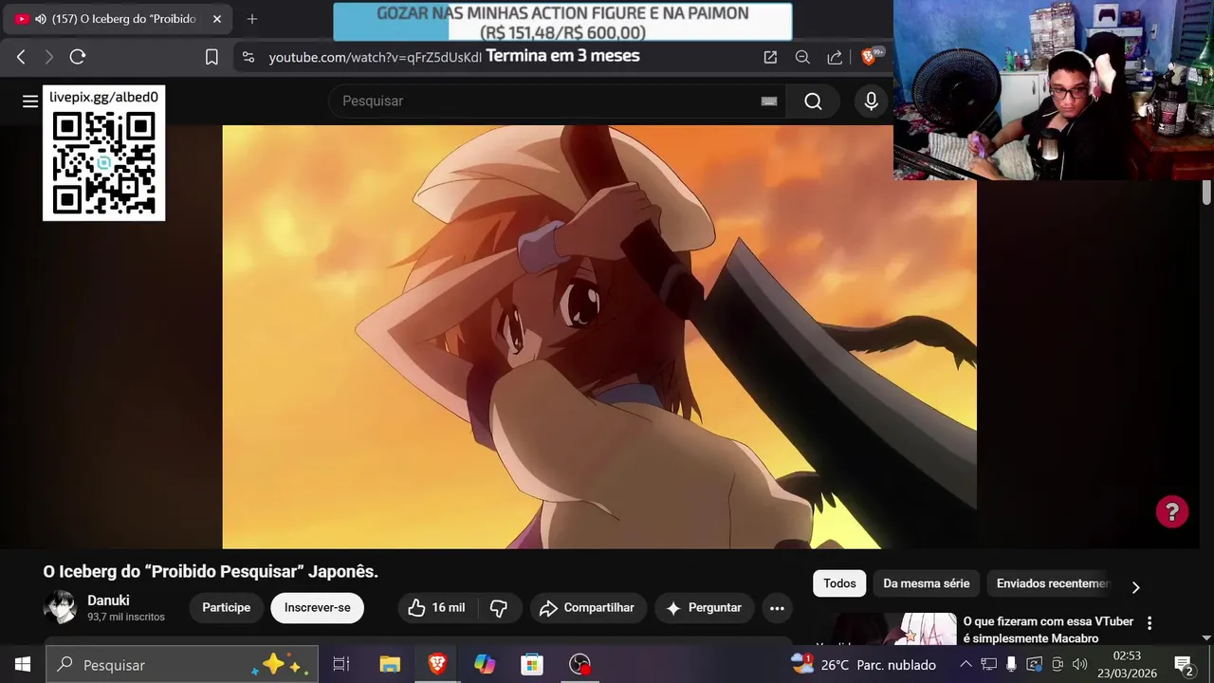
Task: Open OBS Studio from the taskbar
Action: 579,664
